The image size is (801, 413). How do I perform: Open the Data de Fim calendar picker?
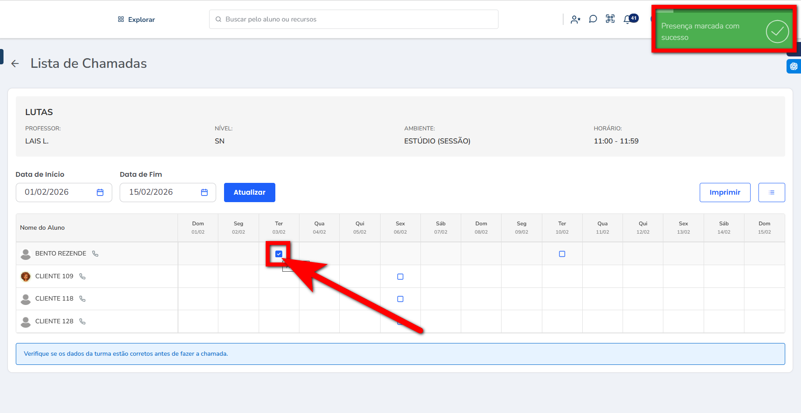(x=204, y=192)
